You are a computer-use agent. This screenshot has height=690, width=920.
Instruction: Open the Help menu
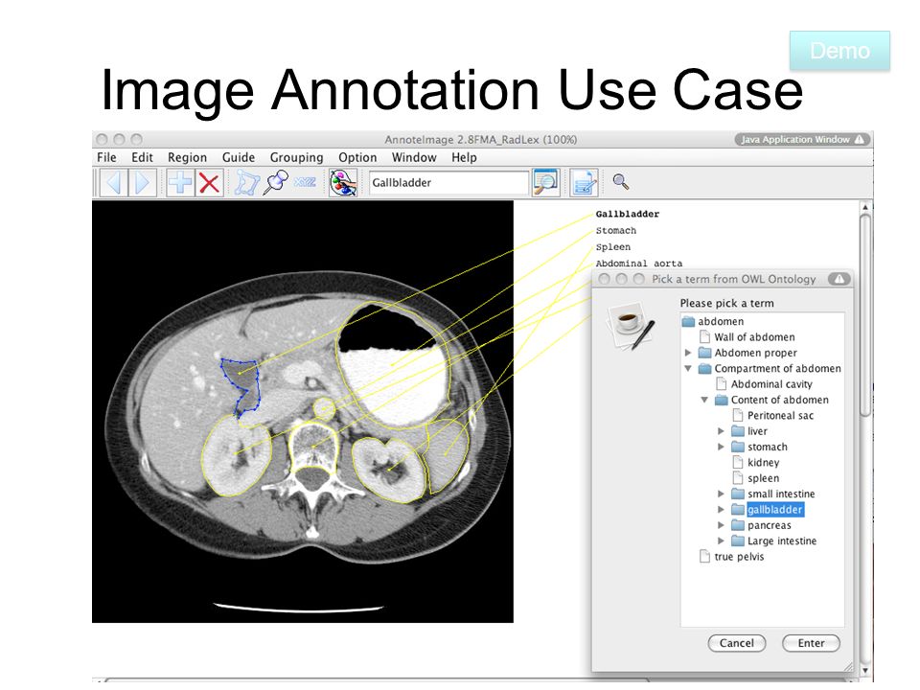point(464,158)
